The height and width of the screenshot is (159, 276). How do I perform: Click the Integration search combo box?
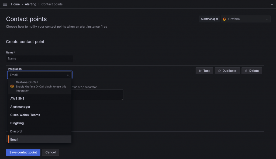tap(40, 75)
